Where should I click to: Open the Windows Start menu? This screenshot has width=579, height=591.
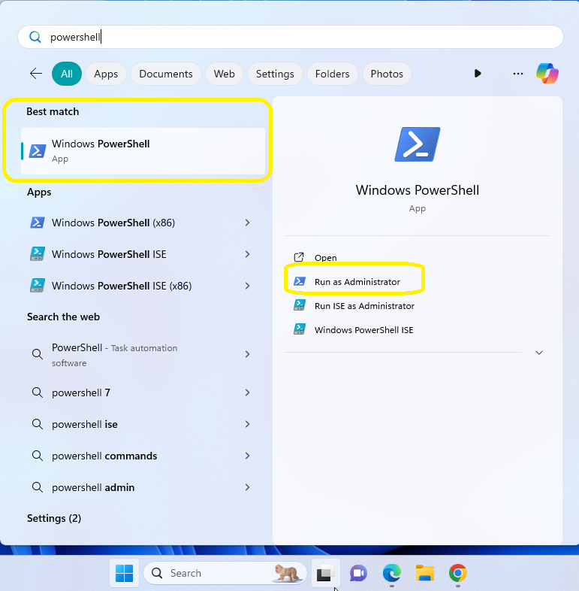(x=124, y=573)
